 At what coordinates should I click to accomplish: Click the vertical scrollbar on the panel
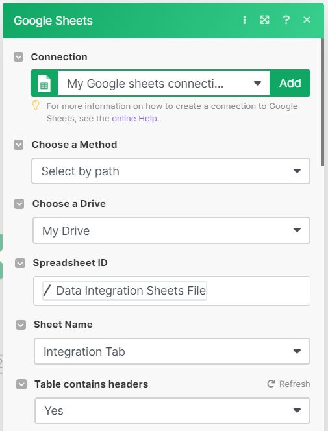(x=322, y=103)
